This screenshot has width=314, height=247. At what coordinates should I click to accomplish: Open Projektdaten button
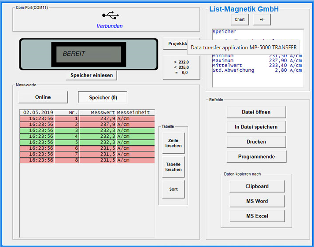click(x=175, y=44)
